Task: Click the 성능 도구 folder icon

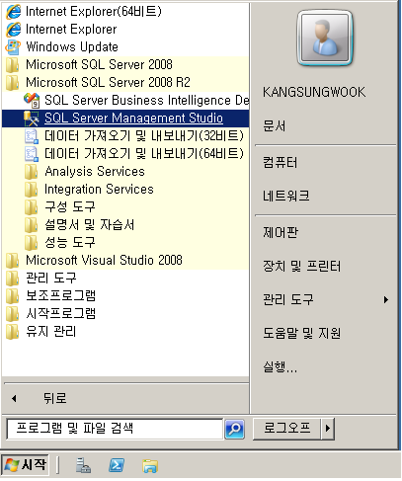Action: 32,243
